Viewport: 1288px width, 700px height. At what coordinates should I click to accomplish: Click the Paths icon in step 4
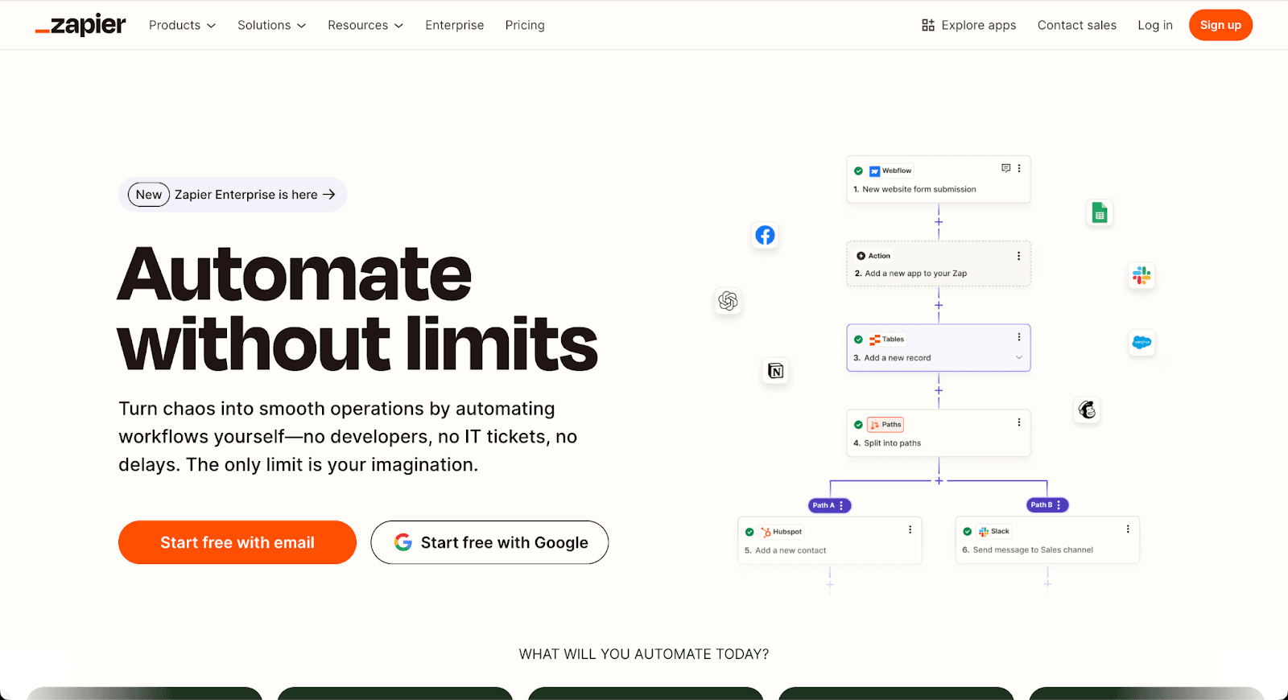click(874, 425)
